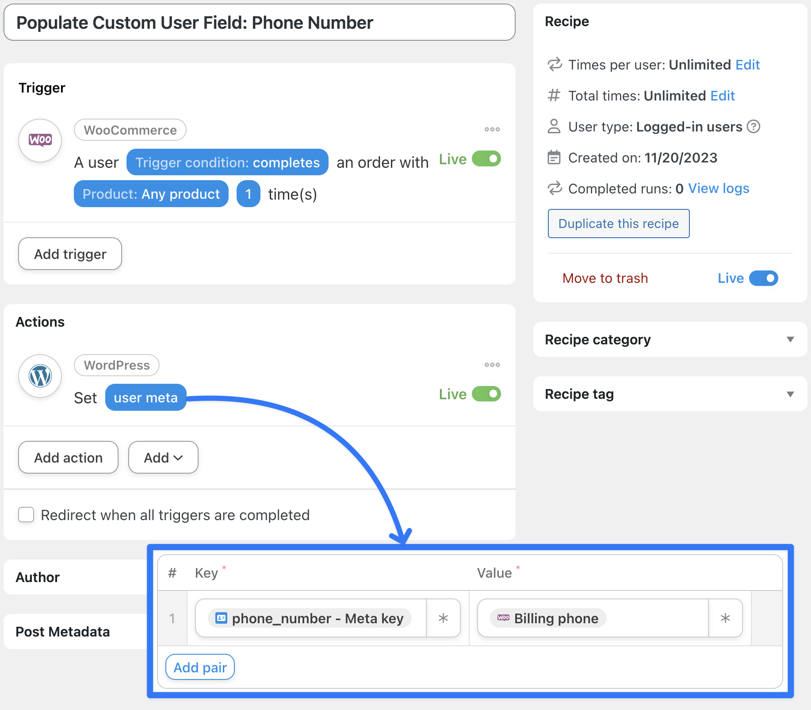The height and width of the screenshot is (710, 811).
Task: Click the asterisk token icon for Key field
Action: click(443, 618)
